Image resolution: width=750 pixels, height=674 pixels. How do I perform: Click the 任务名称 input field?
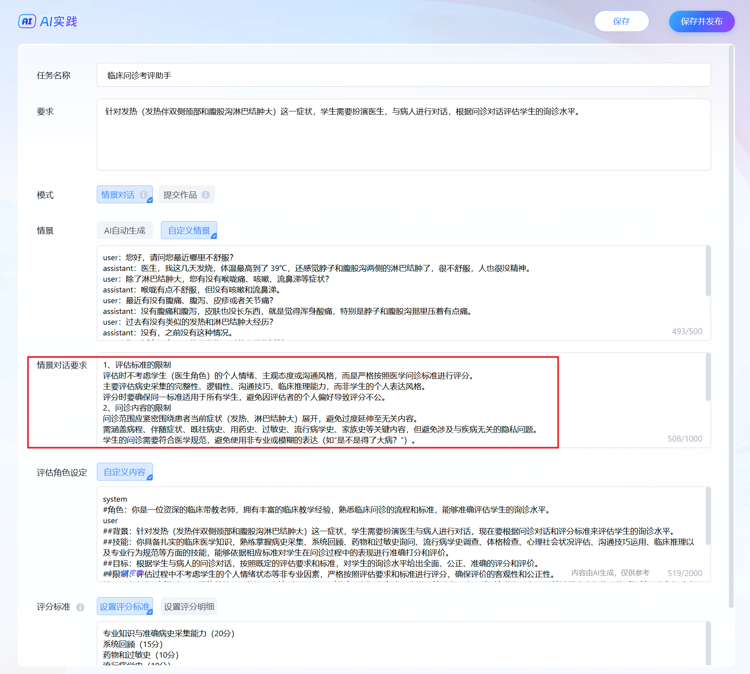(x=403, y=75)
